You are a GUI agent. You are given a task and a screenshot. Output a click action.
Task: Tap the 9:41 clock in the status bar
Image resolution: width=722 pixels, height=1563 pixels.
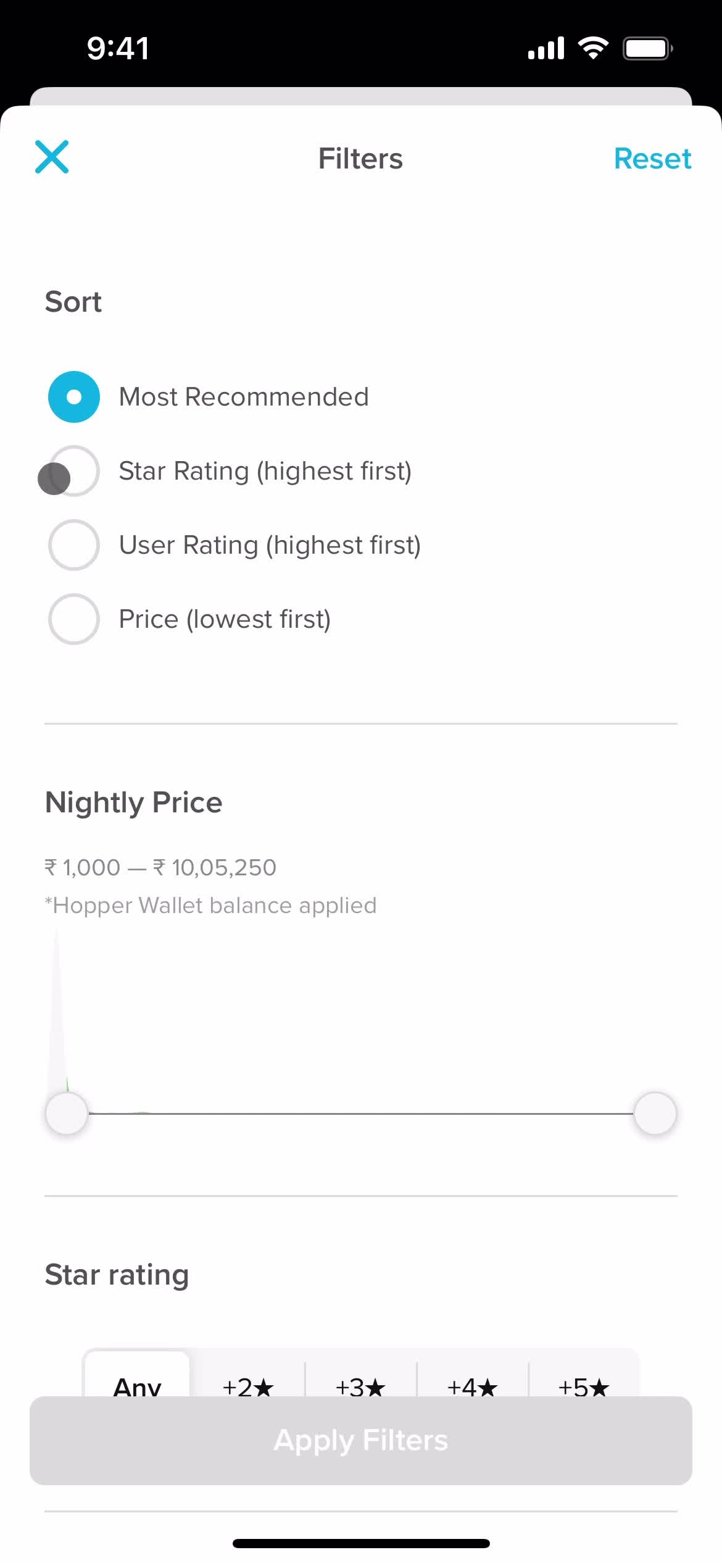[x=118, y=48]
